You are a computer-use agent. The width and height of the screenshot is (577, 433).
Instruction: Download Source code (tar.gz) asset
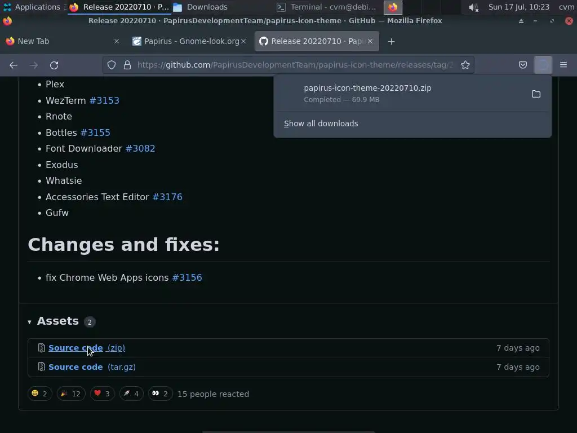(x=92, y=367)
